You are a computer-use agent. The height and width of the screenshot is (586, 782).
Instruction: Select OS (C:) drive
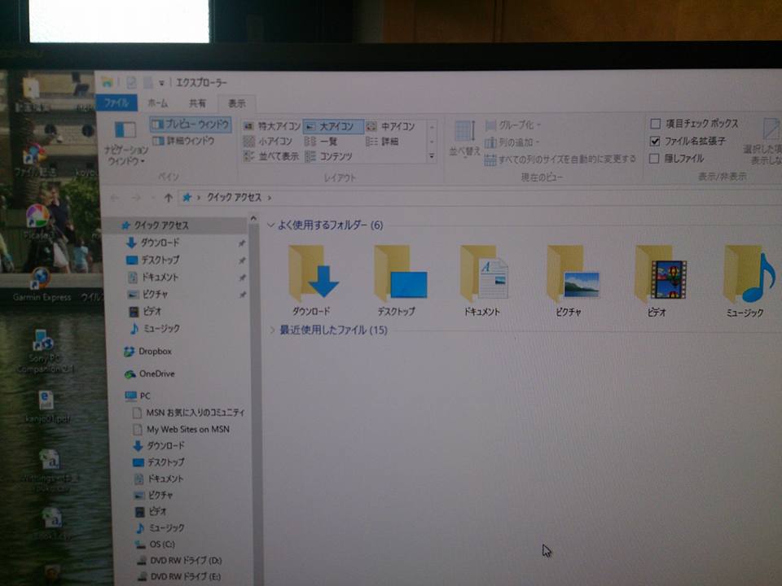[155, 544]
